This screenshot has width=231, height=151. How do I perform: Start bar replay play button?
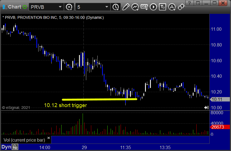coord(153,7)
